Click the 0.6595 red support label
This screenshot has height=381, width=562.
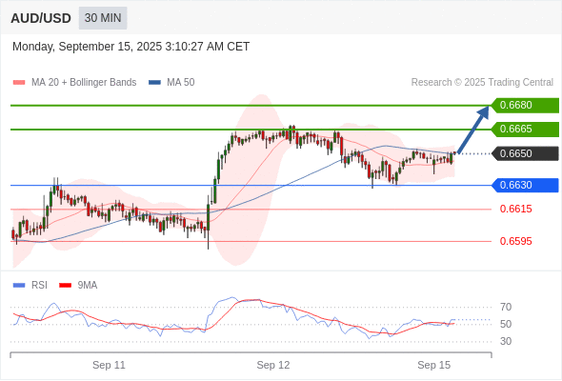[x=515, y=241]
